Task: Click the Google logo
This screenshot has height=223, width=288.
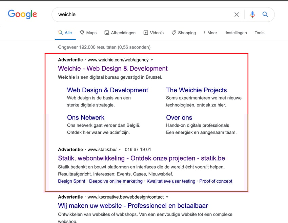Action: (22, 14)
